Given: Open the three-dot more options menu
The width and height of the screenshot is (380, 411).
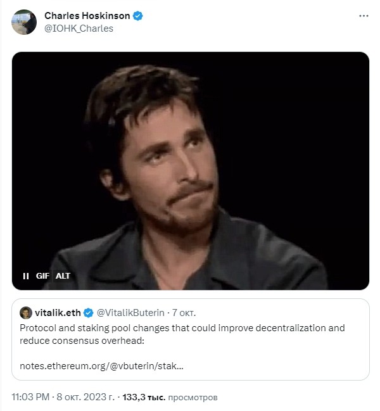Looking at the screenshot, I should [x=364, y=16].
